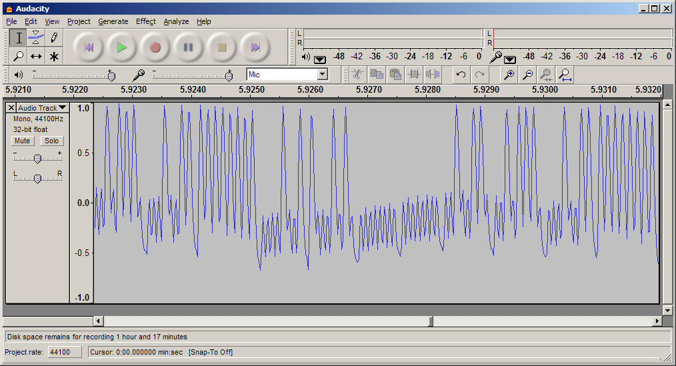Click the recording input level meter
This screenshot has width=676, height=366.
(582, 38)
